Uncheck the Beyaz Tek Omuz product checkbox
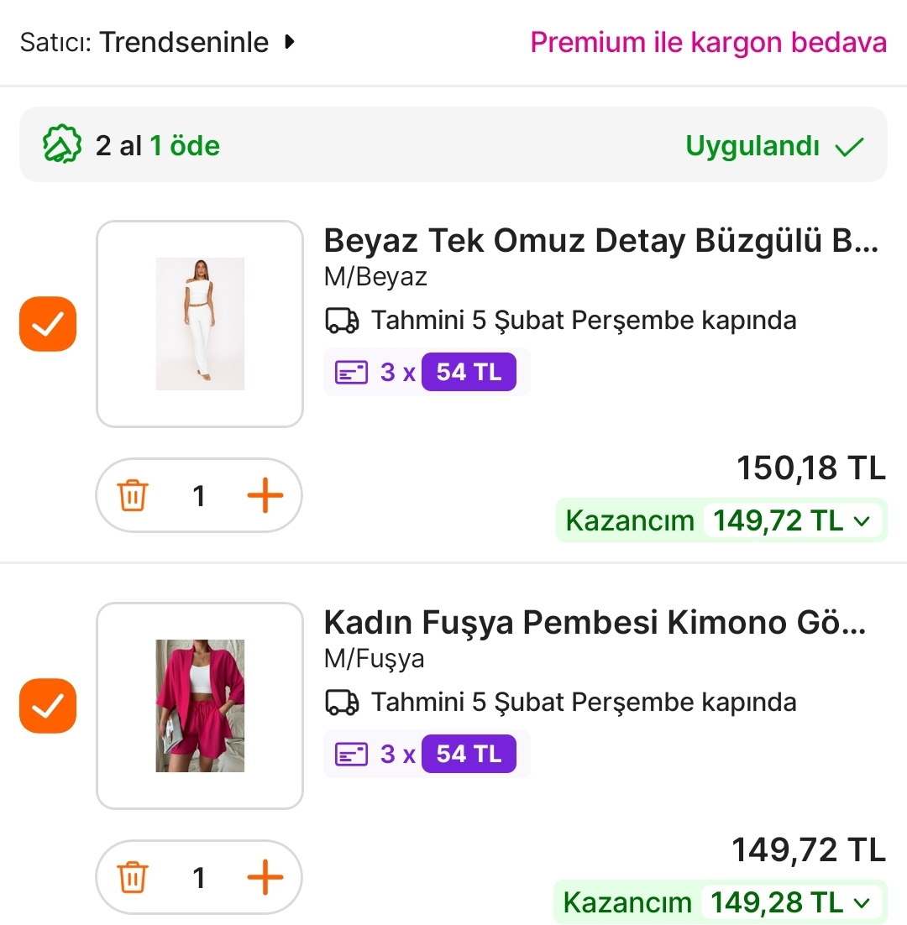The height and width of the screenshot is (925, 907). point(48,324)
